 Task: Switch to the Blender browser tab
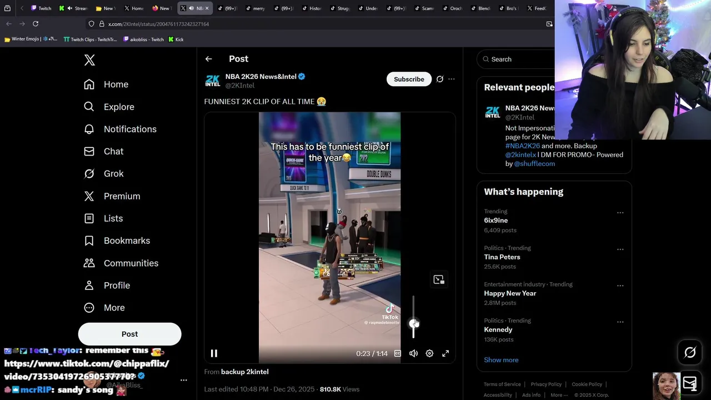pyautogui.click(x=479, y=8)
